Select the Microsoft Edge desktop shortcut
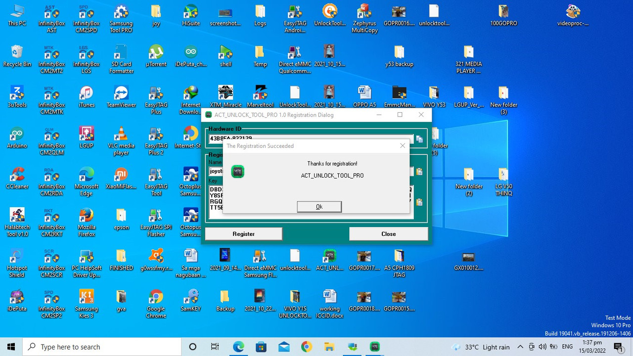633x356 pixels. (x=86, y=182)
